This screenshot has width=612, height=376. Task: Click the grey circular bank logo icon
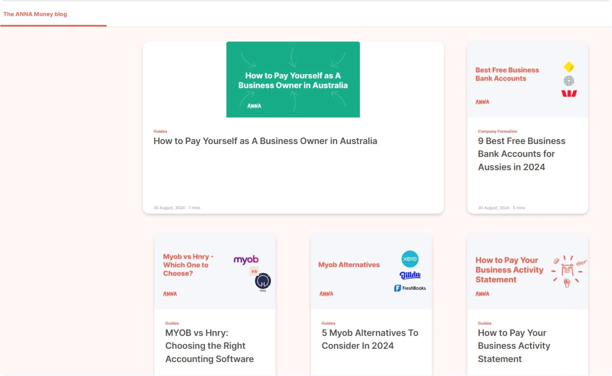pyautogui.click(x=569, y=81)
